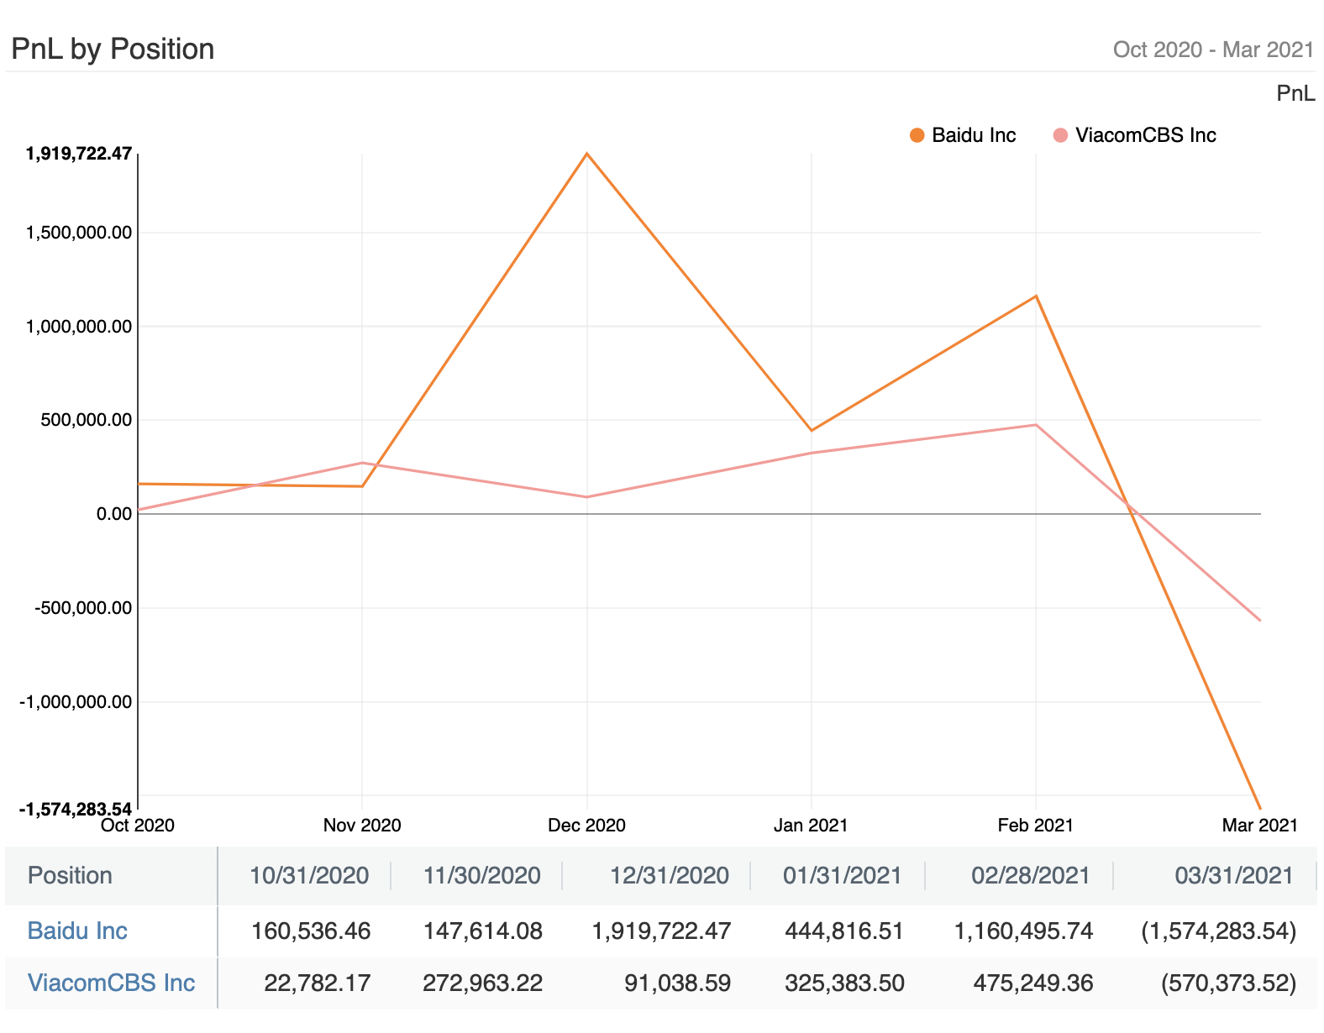Viewport: 1324px width, 1033px height.
Task: Click the 500,000.00 y-axis label
Action: point(86,420)
